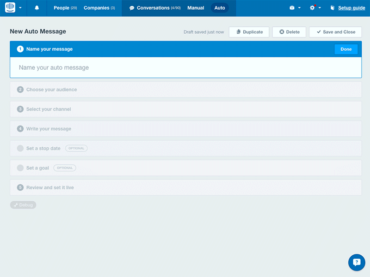The width and height of the screenshot is (370, 277).
Task: Expand the dropdown next to the Intercom logo
Action: point(20,8)
